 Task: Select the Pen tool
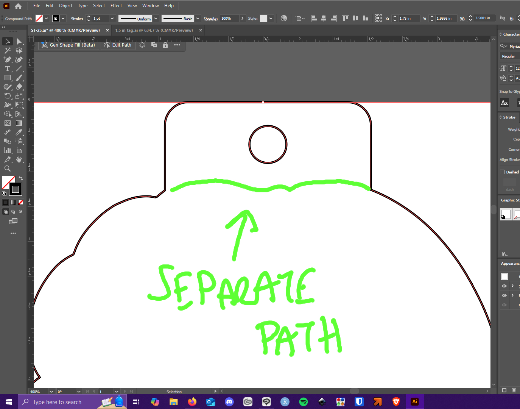[x=7, y=59]
